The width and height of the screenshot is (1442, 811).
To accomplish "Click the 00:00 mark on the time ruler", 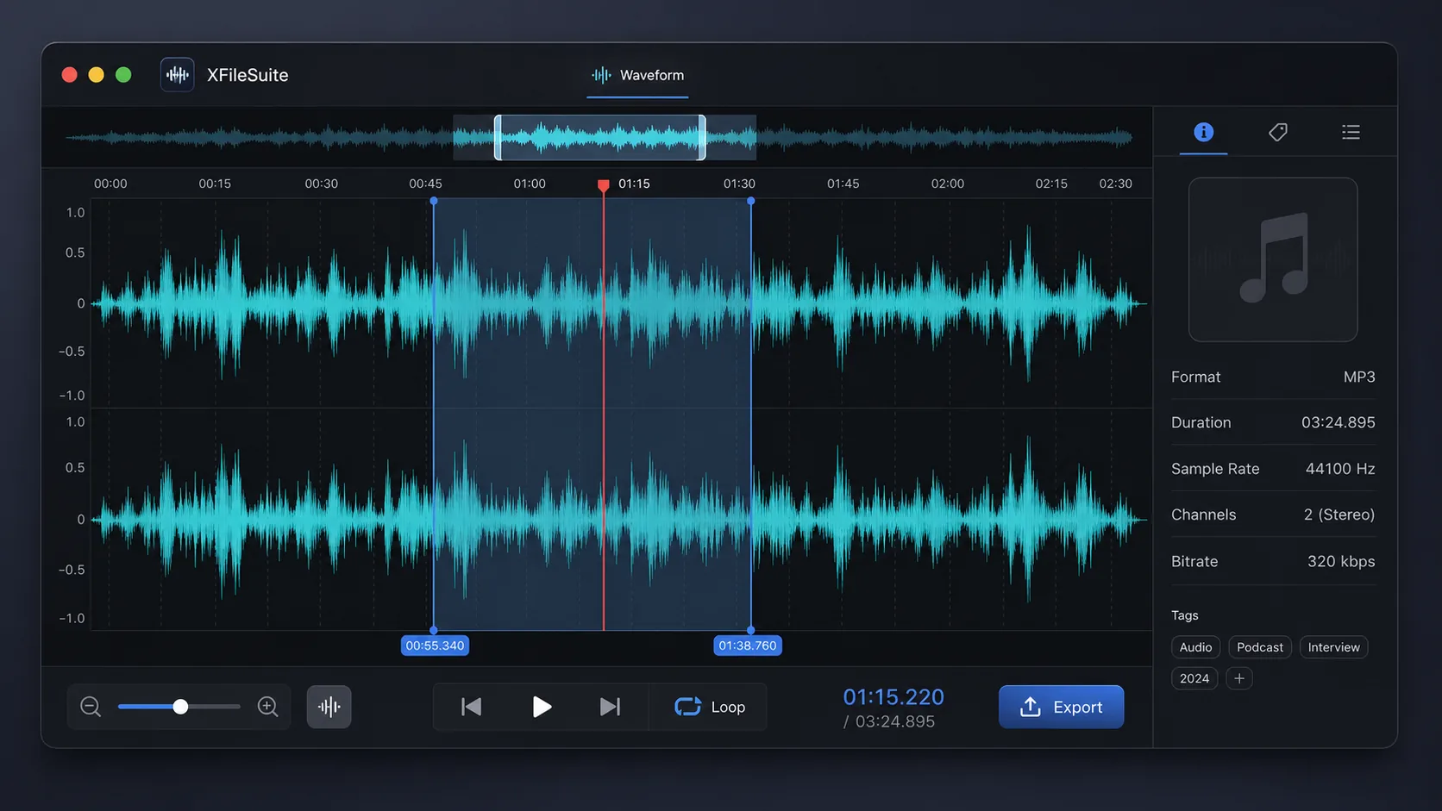I will pyautogui.click(x=110, y=184).
